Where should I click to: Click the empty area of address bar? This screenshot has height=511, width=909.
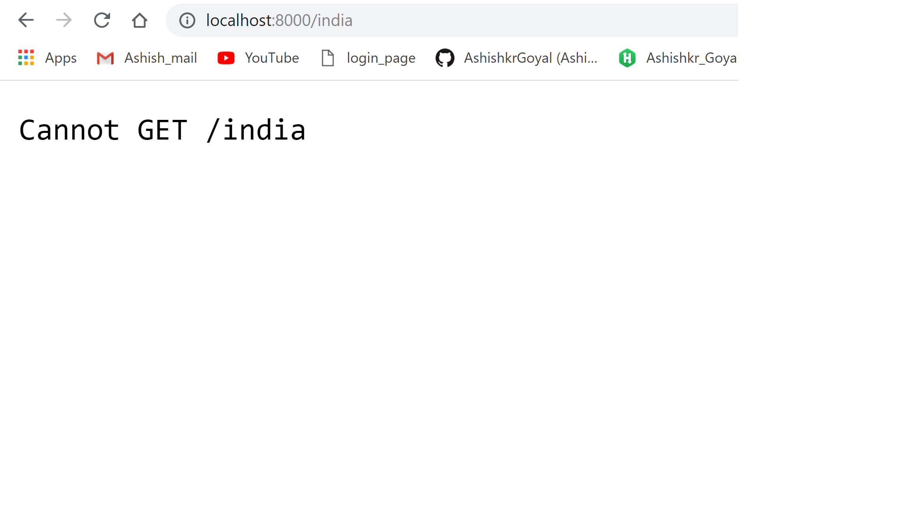pos(544,20)
